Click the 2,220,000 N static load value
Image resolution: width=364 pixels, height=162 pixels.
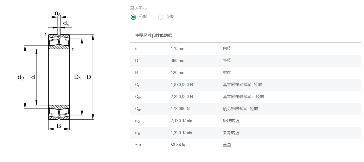[182, 97]
